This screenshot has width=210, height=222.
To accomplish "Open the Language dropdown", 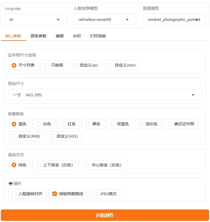I will tap(35, 20).
